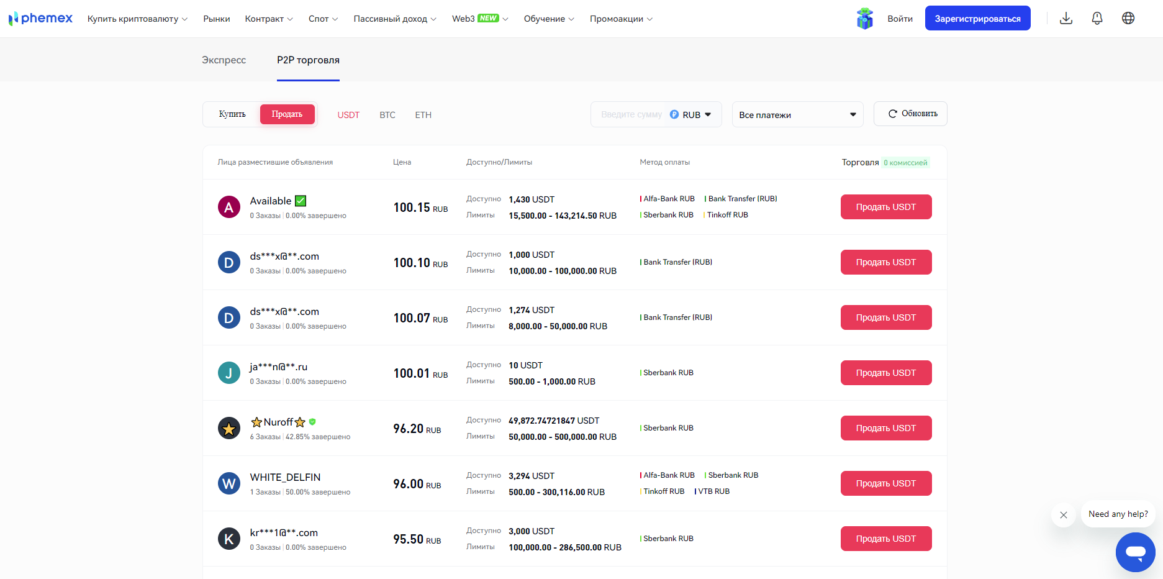Click the RUB currency coin icon

[674, 114]
